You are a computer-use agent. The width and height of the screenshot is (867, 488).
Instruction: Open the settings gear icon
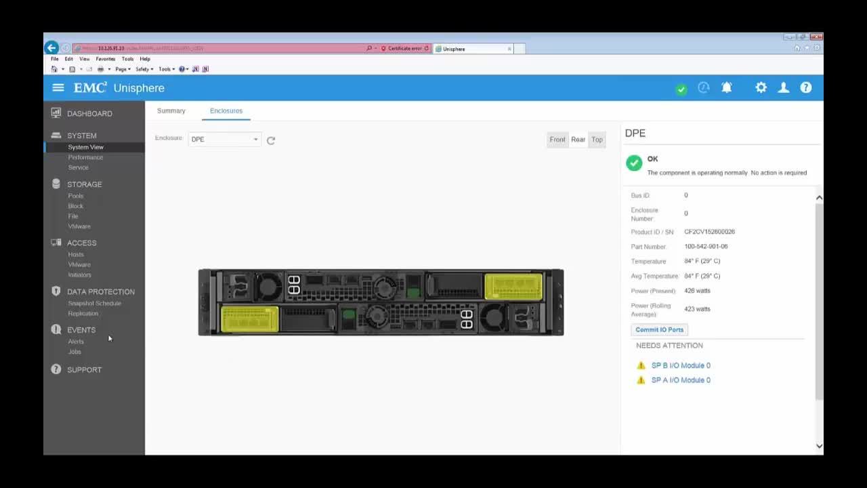point(761,87)
